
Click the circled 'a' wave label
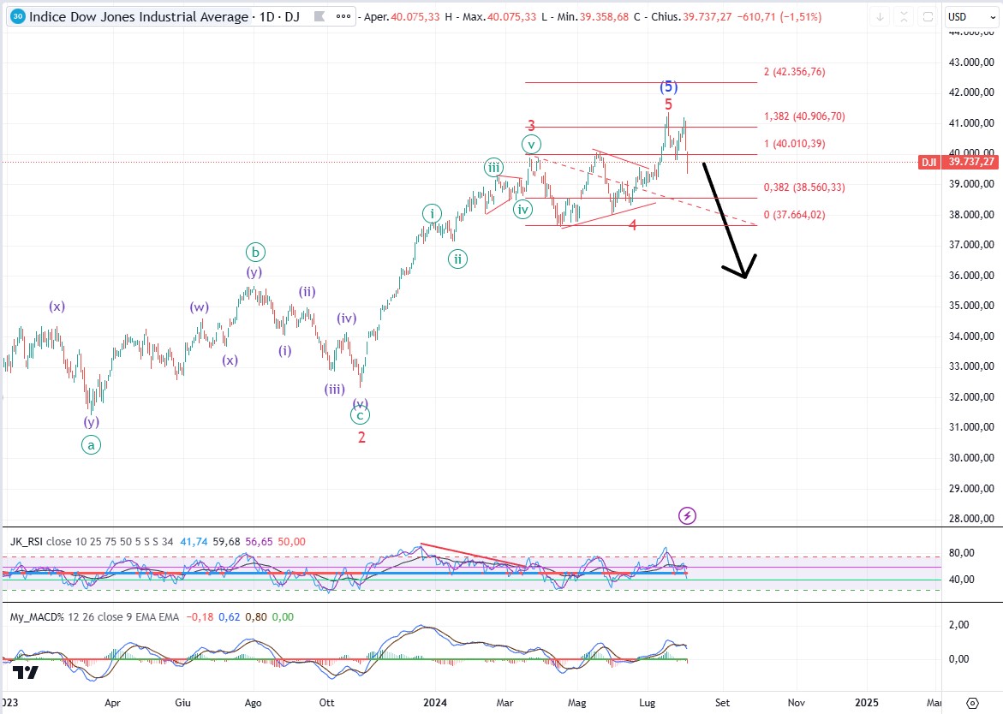click(91, 445)
